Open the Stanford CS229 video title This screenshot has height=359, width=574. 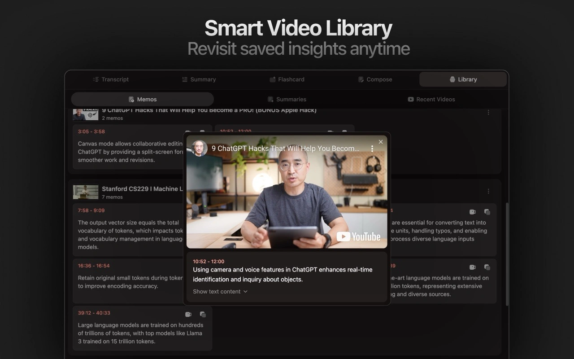[142, 189]
